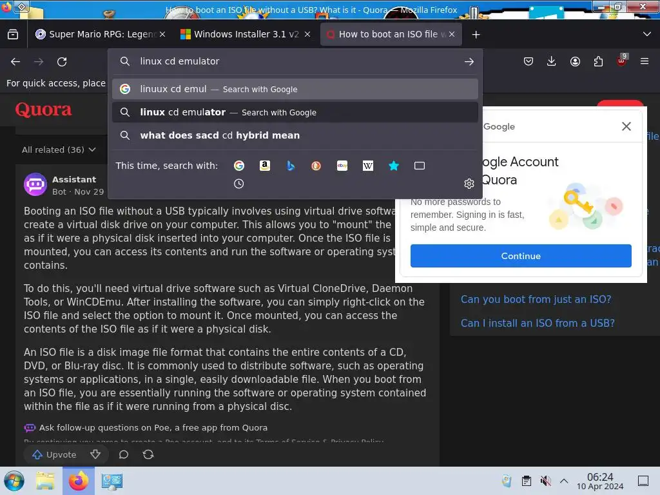Regenerate the Assistant answer
660x495 pixels.
pyautogui.click(x=148, y=454)
